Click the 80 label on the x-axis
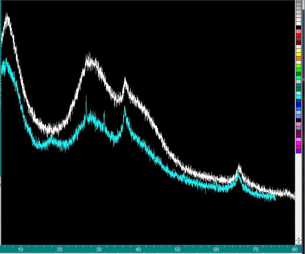 295,249
